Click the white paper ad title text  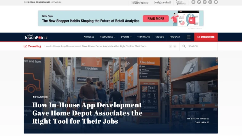point(90,21)
